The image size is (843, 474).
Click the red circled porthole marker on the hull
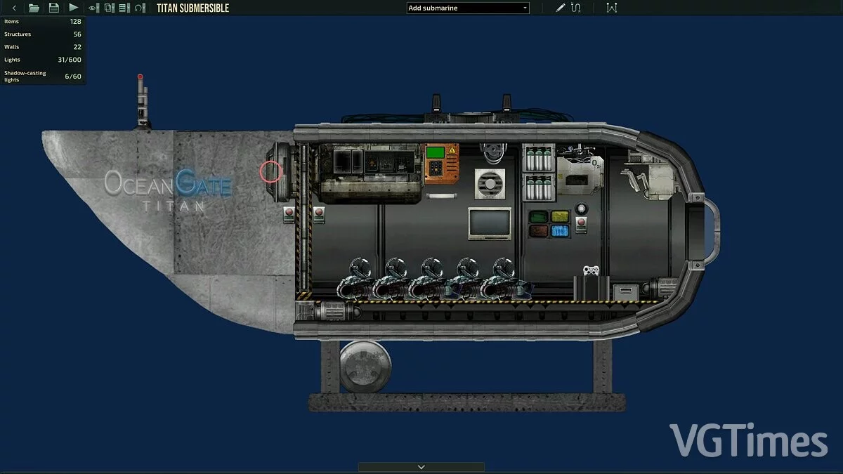click(271, 171)
